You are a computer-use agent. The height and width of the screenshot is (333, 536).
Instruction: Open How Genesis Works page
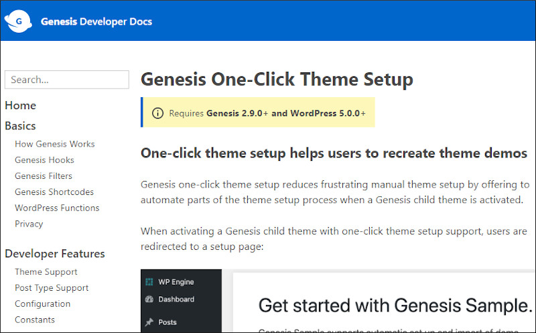pos(55,144)
